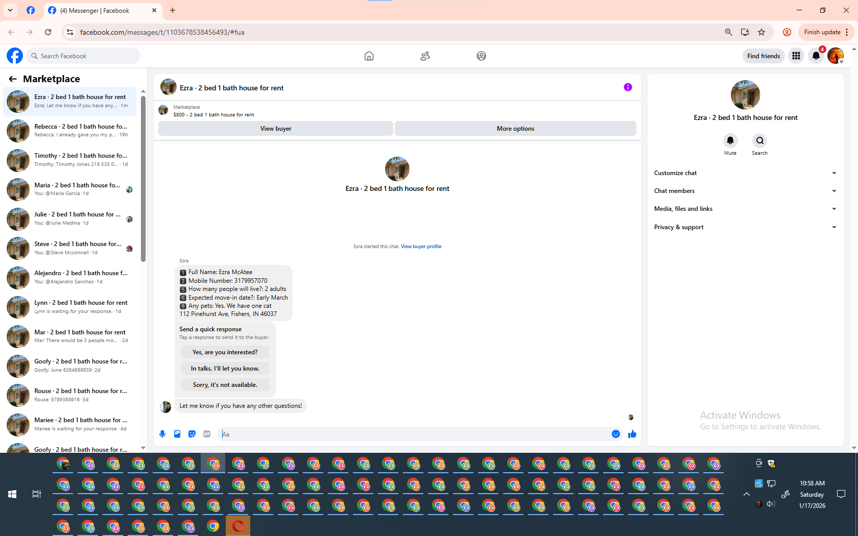Screen dimensions: 858x536
Task: Open the $800 listing header in chat
Action: click(213, 115)
